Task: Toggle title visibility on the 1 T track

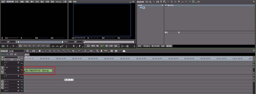Action: click(x=18, y=76)
